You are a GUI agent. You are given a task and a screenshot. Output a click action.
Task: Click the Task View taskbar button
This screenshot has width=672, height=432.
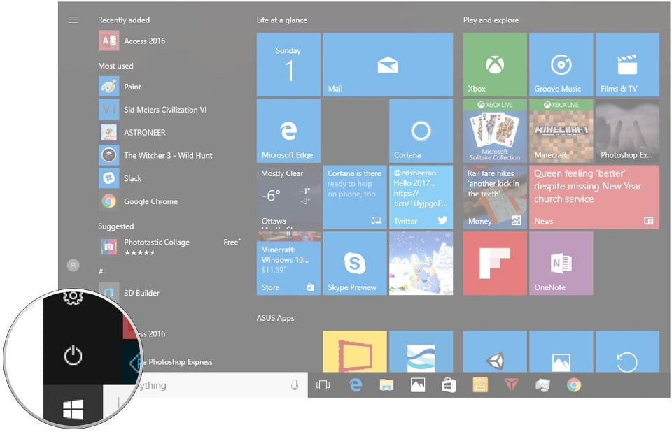click(323, 385)
